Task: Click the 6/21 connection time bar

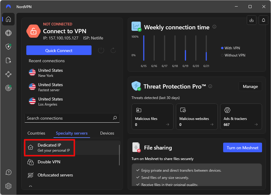Action: tap(206, 48)
